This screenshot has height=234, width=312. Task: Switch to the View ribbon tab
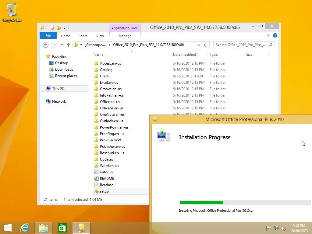point(100,36)
